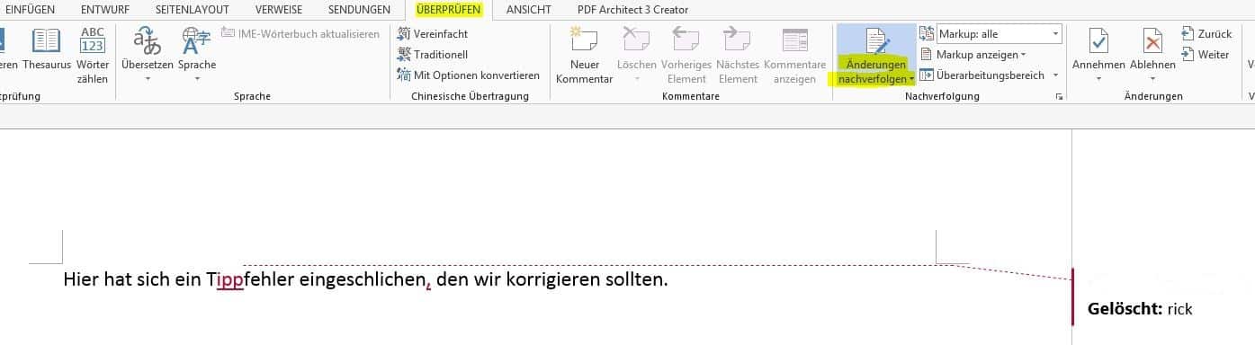Expand the Annehmen dropdown arrow

click(x=1098, y=79)
